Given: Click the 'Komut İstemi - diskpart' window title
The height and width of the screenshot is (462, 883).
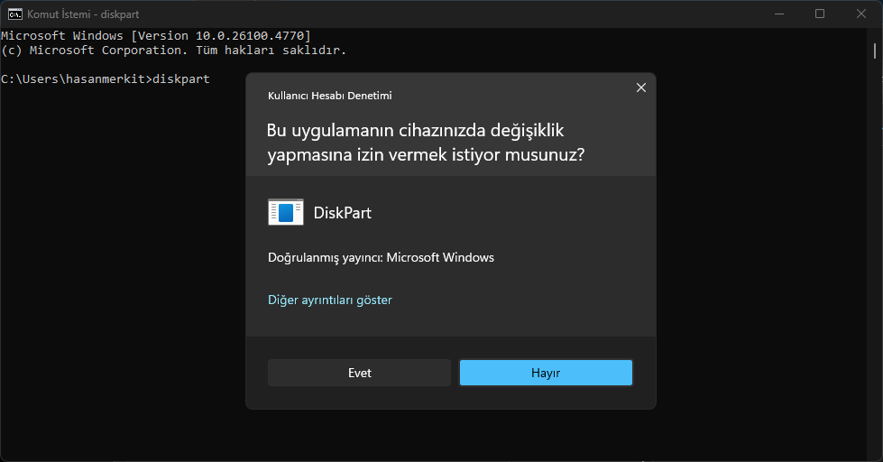Looking at the screenshot, I should 83,14.
